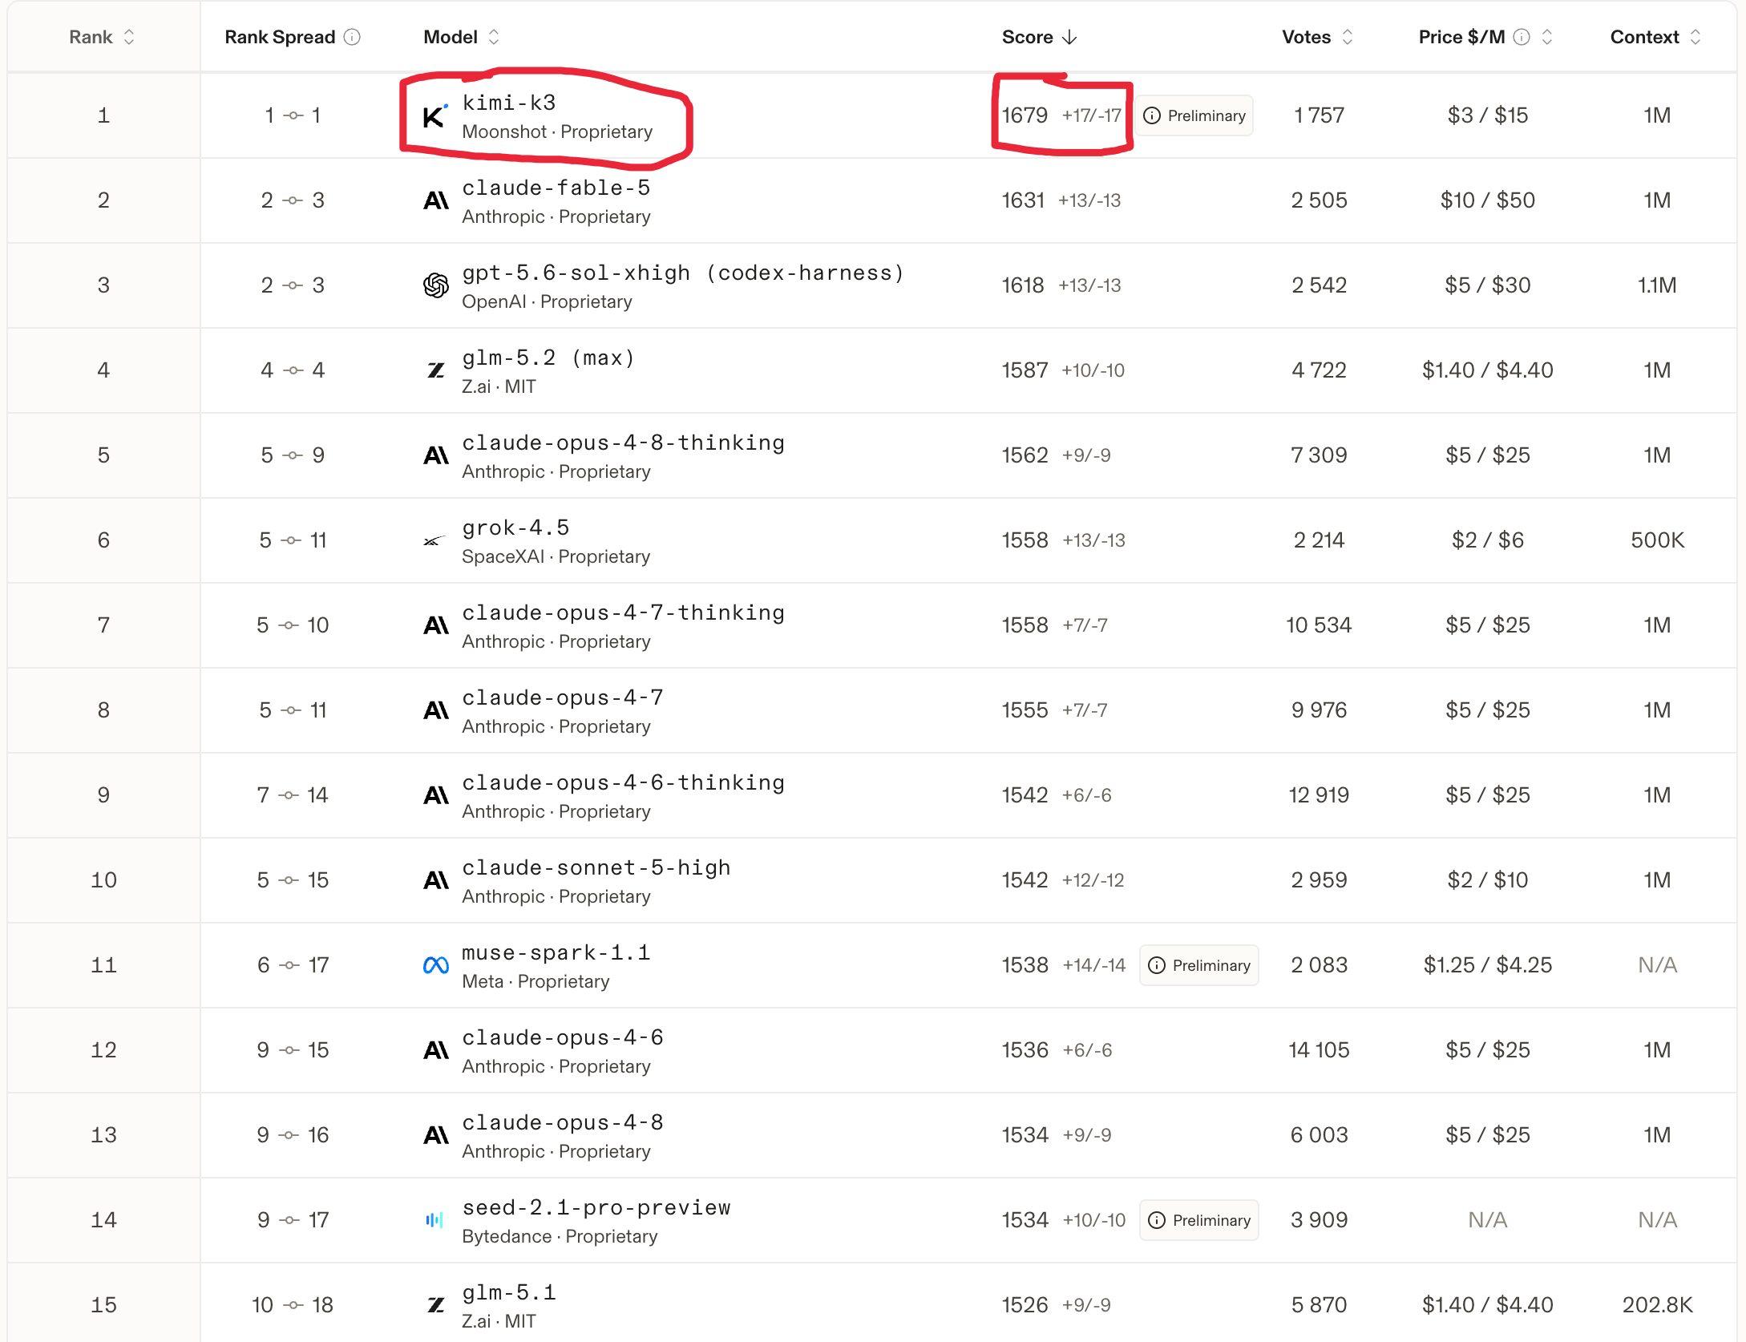This screenshot has width=1746, height=1342.
Task: Click the Z.ai logo beside glm-5.2 (max)
Action: click(435, 370)
